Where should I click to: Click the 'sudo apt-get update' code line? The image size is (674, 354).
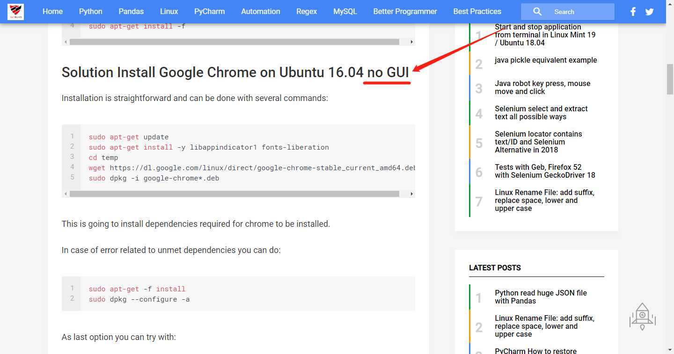(x=129, y=137)
